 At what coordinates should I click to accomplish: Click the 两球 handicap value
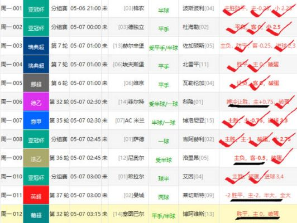point(164,197)
